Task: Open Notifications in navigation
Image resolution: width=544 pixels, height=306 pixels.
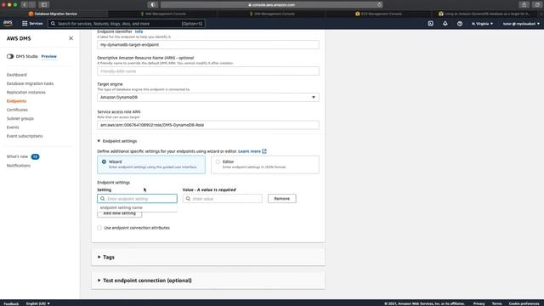Action: [19, 166]
